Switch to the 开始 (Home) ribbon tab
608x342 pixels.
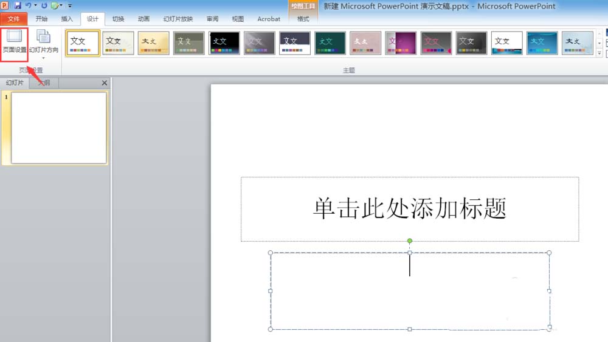click(41, 19)
